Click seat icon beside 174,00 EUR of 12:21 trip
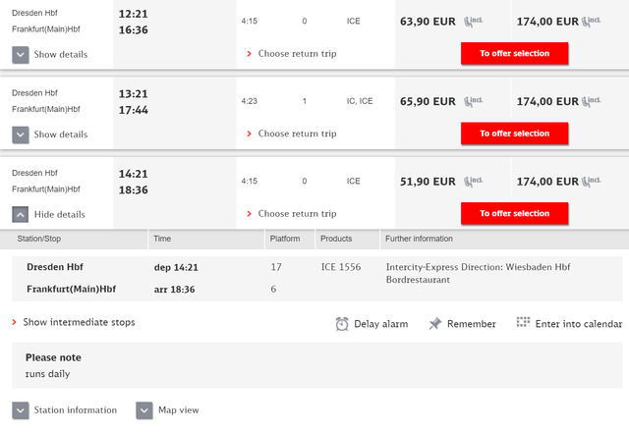 pyautogui.click(x=592, y=22)
